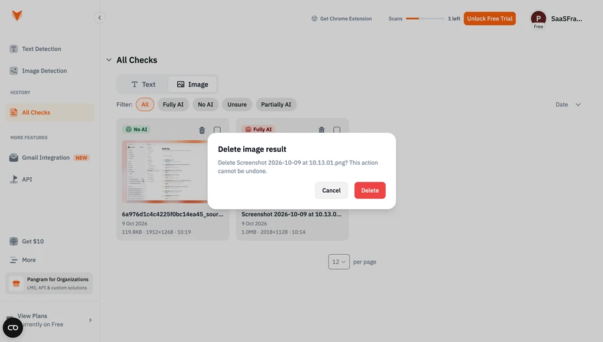Viewport: 603px width, 342px height.
Task: Tick the checkbox on the No AI card
Action: pos(217,130)
